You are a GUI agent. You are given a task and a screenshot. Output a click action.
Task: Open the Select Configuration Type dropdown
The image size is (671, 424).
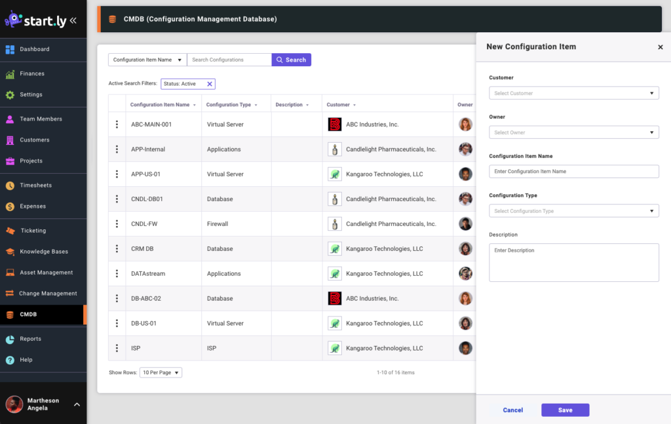[x=573, y=210]
